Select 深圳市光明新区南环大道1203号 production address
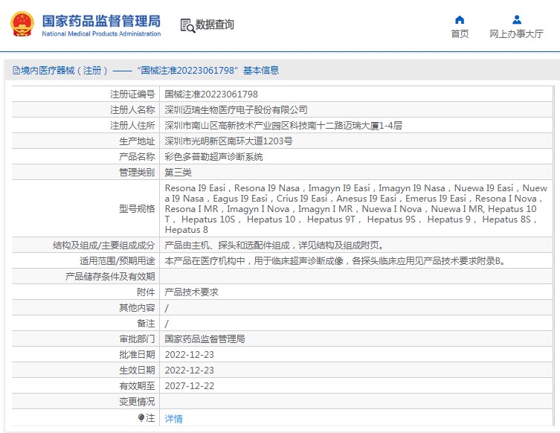The image size is (560, 433). tap(228, 141)
